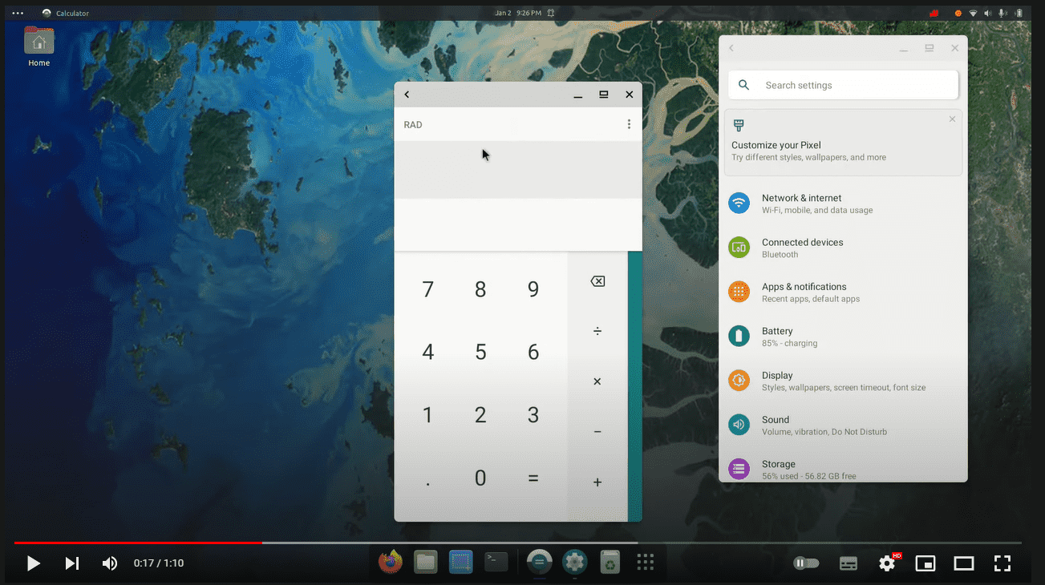Screen dimensions: 1045x585
Task: Open the Sound settings icon
Action: tap(739, 424)
